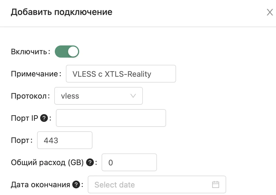Select the Общий расход input showing 0
The width and height of the screenshot is (276, 195).
point(129,163)
